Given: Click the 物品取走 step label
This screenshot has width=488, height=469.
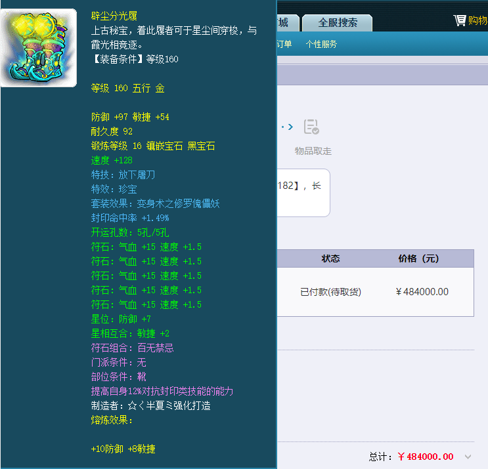Looking at the screenshot, I should 313,152.
